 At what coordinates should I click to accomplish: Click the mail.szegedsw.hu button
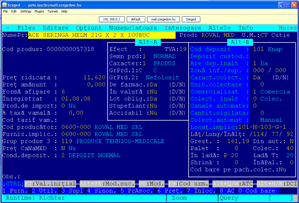[x=164, y=19]
